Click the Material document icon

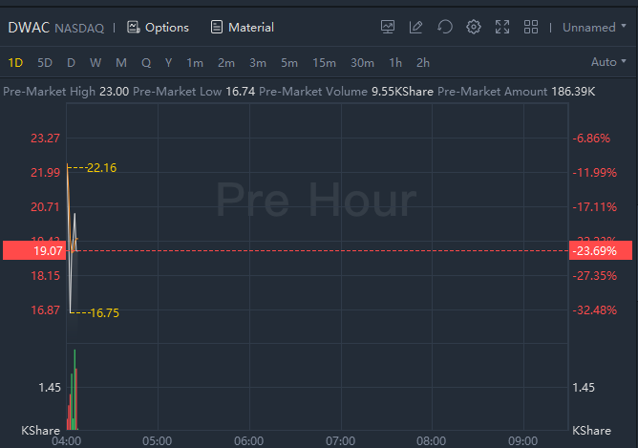pyautogui.click(x=218, y=27)
